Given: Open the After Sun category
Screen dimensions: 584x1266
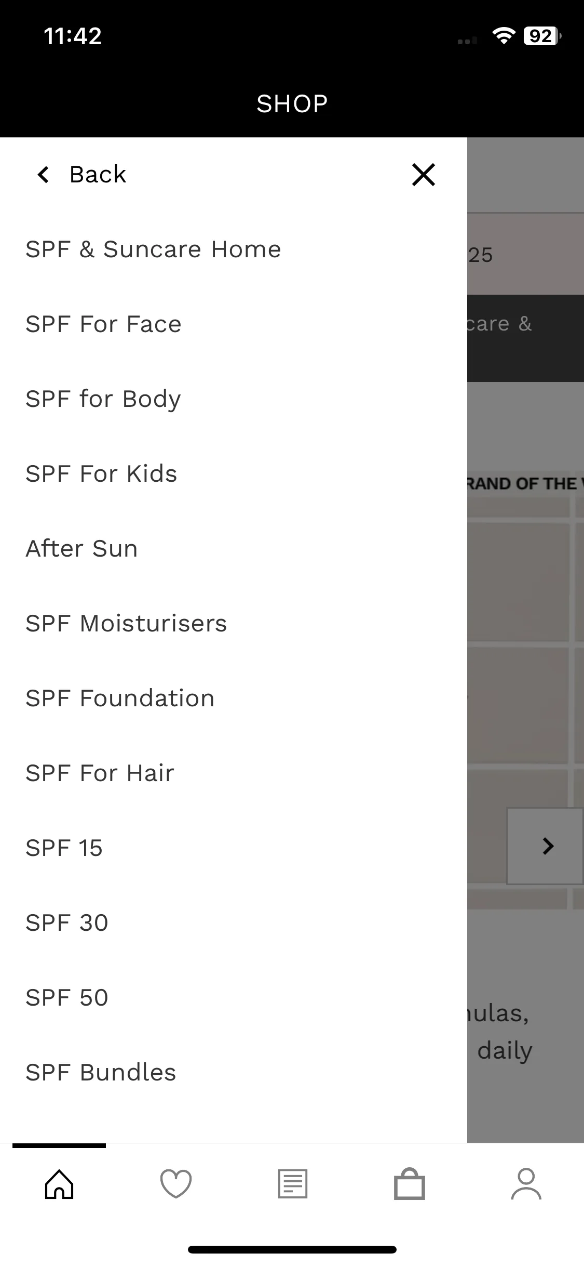Looking at the screenshot, I should pyautogui.click(x=82, y=549).
